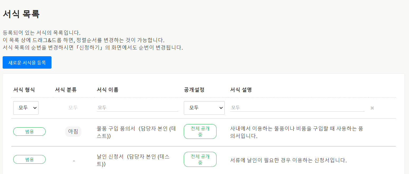
Task: Sort by the 서식 분류 column header
Action: (x=66, y=90)
